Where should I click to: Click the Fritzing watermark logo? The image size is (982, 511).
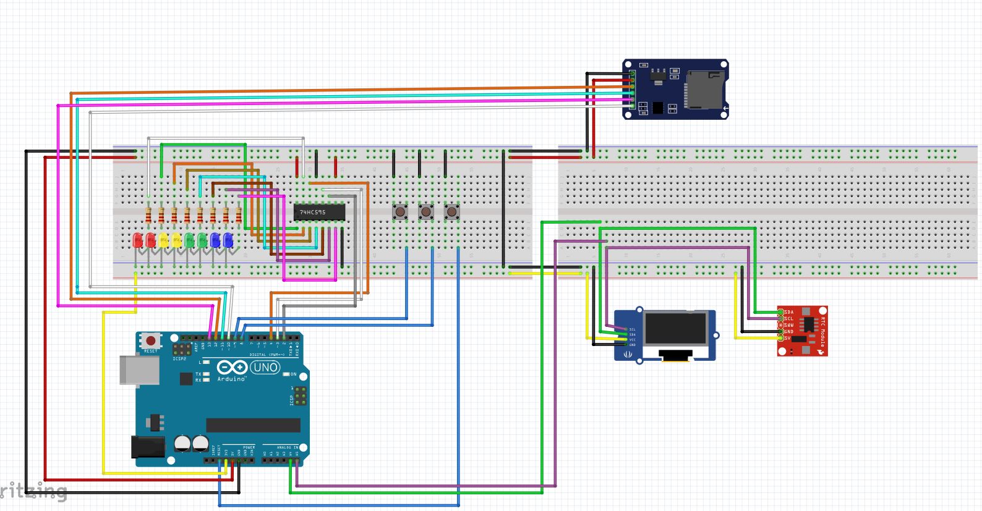(x=33, y=492)
